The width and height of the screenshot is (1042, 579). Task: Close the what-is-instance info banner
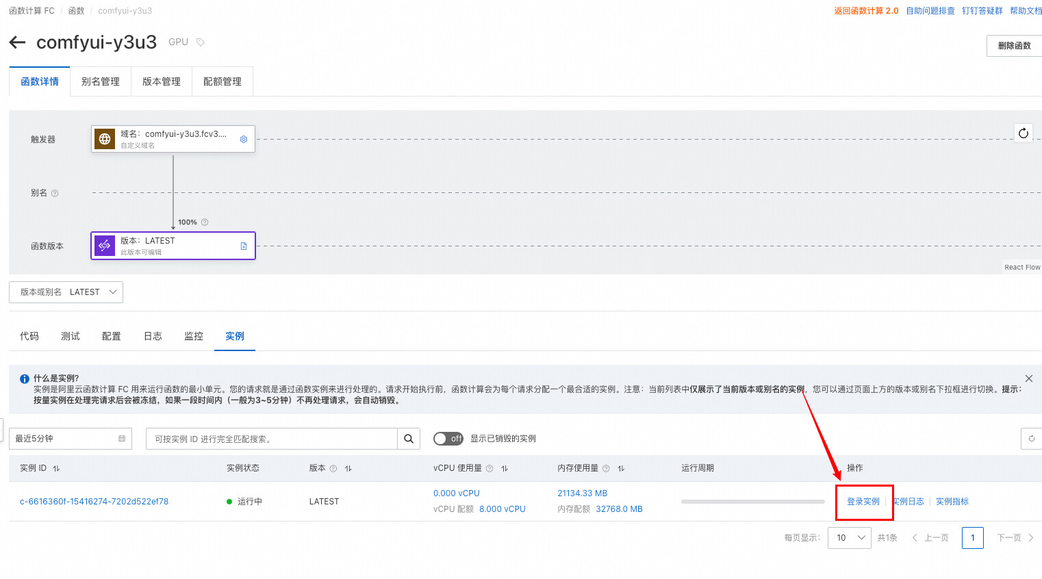tap(1029, 378)
